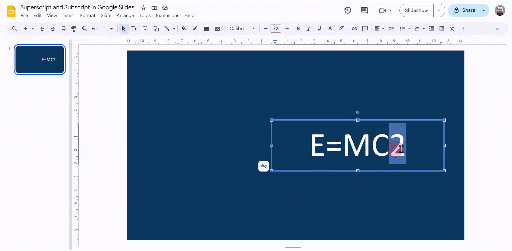Open the Fill color tool
512x251 pixels.
[x=184, y=29]
